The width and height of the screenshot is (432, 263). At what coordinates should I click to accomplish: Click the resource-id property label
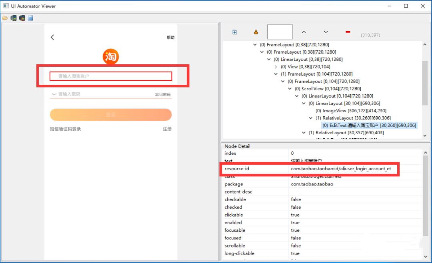pos(237,169)
